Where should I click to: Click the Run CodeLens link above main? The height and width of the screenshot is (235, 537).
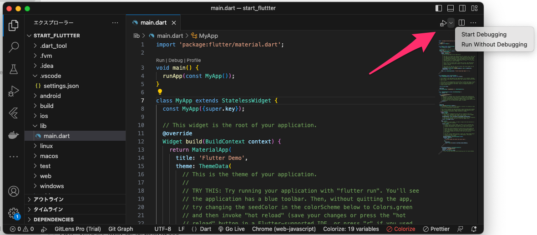[x=161, y=60]
